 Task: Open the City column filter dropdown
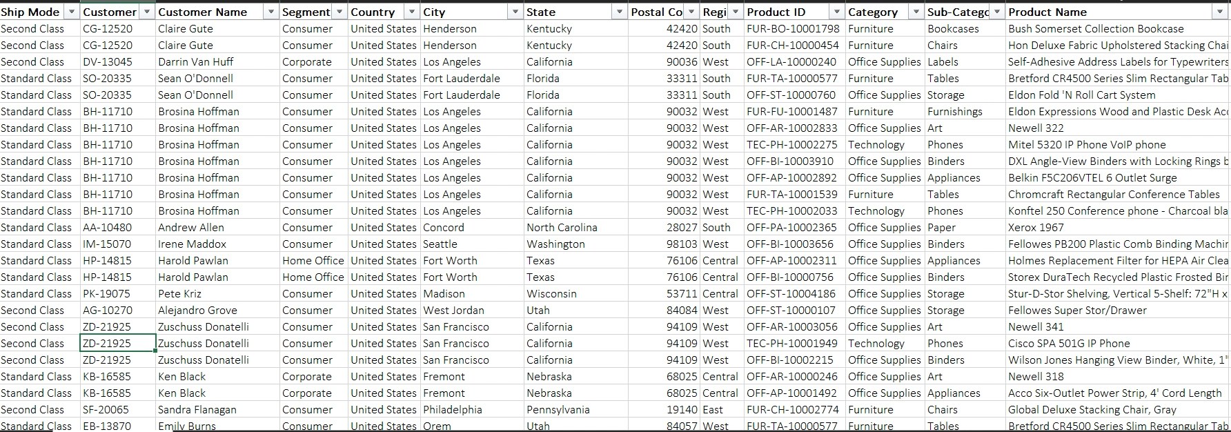pyautogui.click(x=515, y=12)
